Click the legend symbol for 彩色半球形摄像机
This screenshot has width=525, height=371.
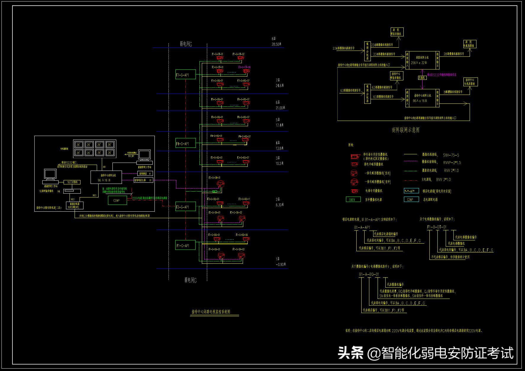point(355,164)
